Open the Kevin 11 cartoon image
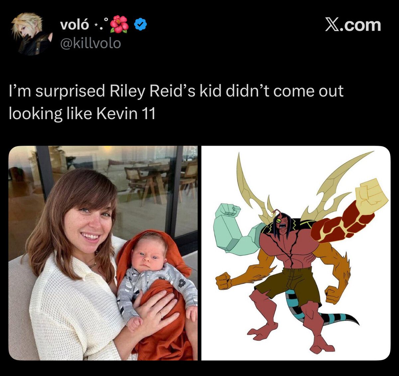This screenshot has height=376, width=399. 296,253
